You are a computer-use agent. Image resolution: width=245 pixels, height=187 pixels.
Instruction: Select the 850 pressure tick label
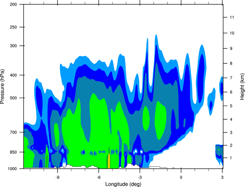tap(13, 152)
